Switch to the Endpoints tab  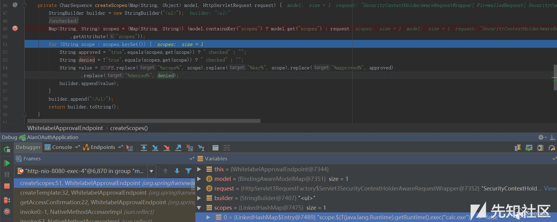point(103,147)
